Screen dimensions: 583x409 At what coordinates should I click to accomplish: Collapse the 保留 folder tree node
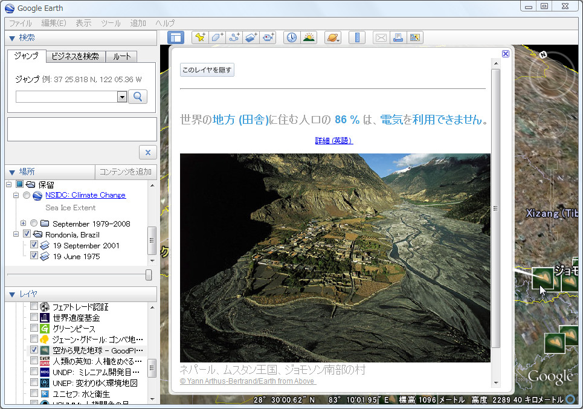(9, 184)
